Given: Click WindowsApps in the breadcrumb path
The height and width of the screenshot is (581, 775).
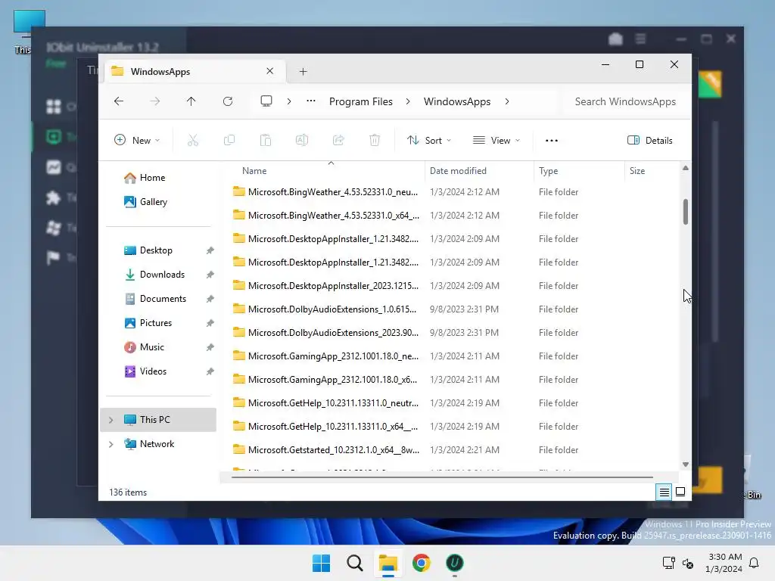Looking at the screenshot, I should pos(457,101).
